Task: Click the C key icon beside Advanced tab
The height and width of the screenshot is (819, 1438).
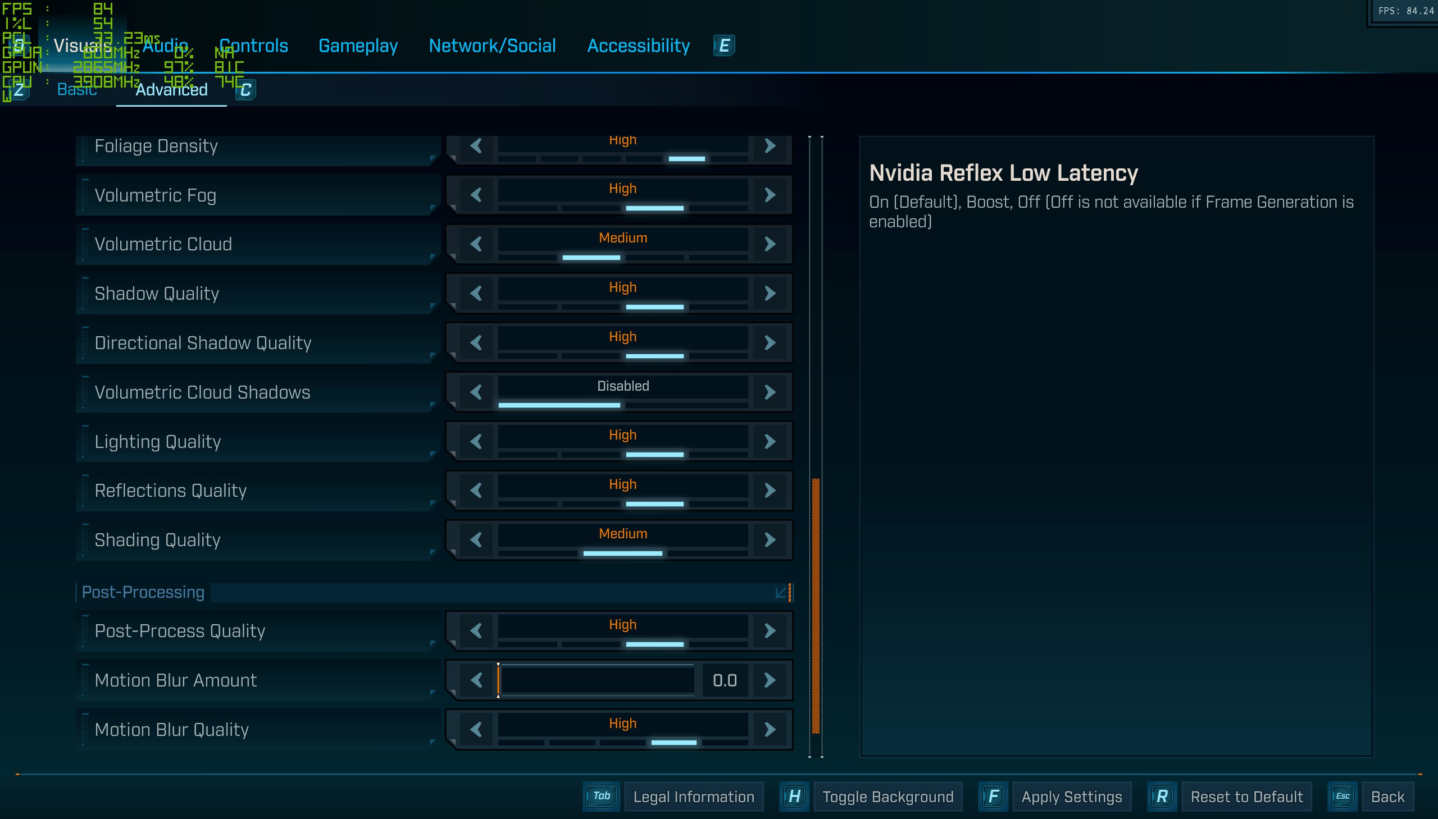Action: (x=245, y=90)
